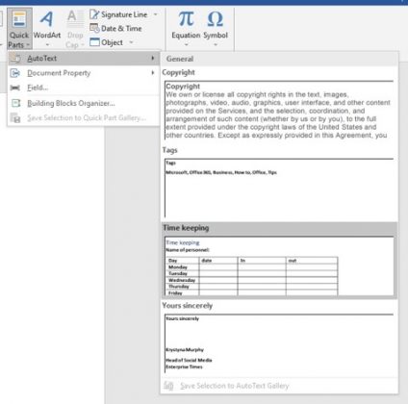Click the Symbol omega icon

[216, 19]
